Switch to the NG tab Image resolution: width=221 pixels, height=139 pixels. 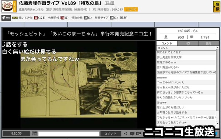point(187,44)
